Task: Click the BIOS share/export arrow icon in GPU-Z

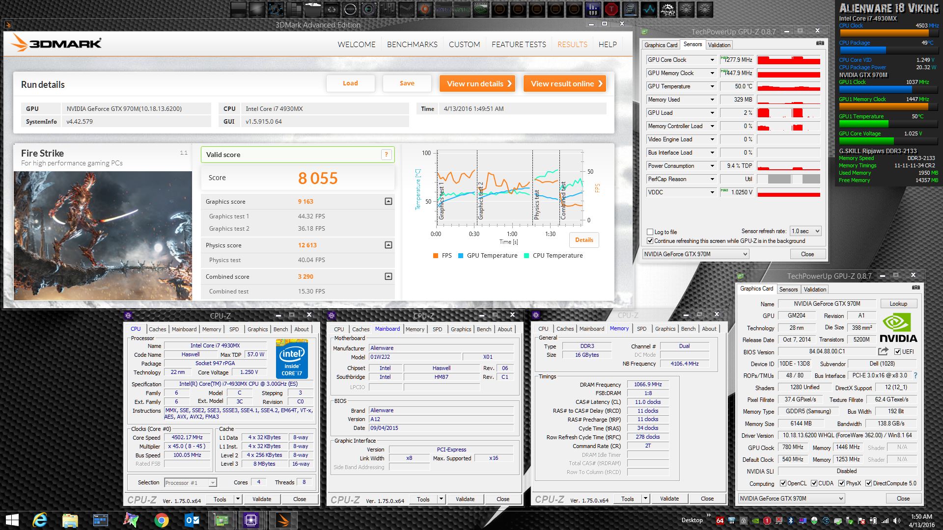Action: click(x=883, y=351)
